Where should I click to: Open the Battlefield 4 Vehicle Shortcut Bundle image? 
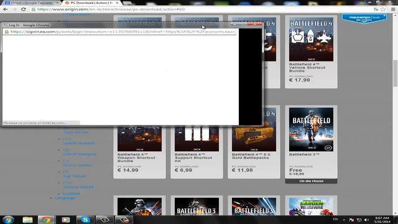[x=311, y=39]
